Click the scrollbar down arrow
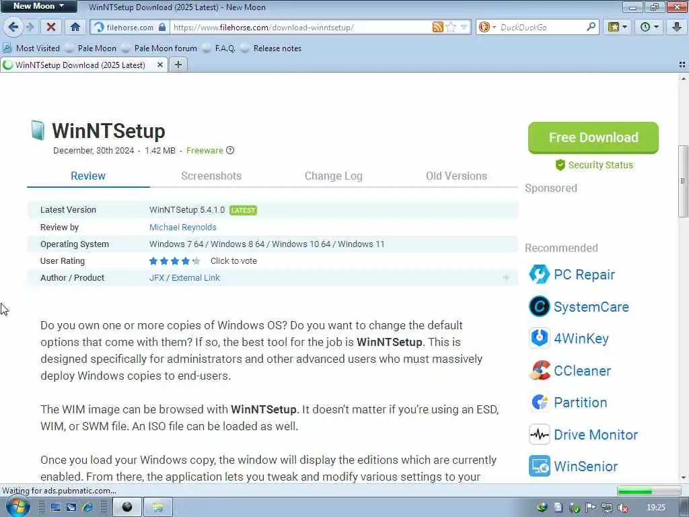This screenshot has width=689, height=517. [683, 477]
